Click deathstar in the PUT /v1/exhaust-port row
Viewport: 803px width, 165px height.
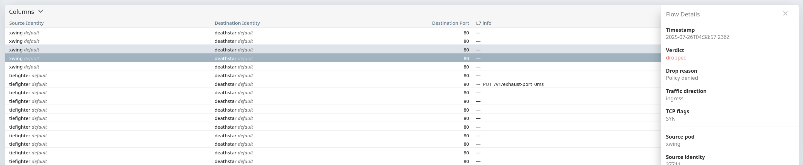pos(225,84)
